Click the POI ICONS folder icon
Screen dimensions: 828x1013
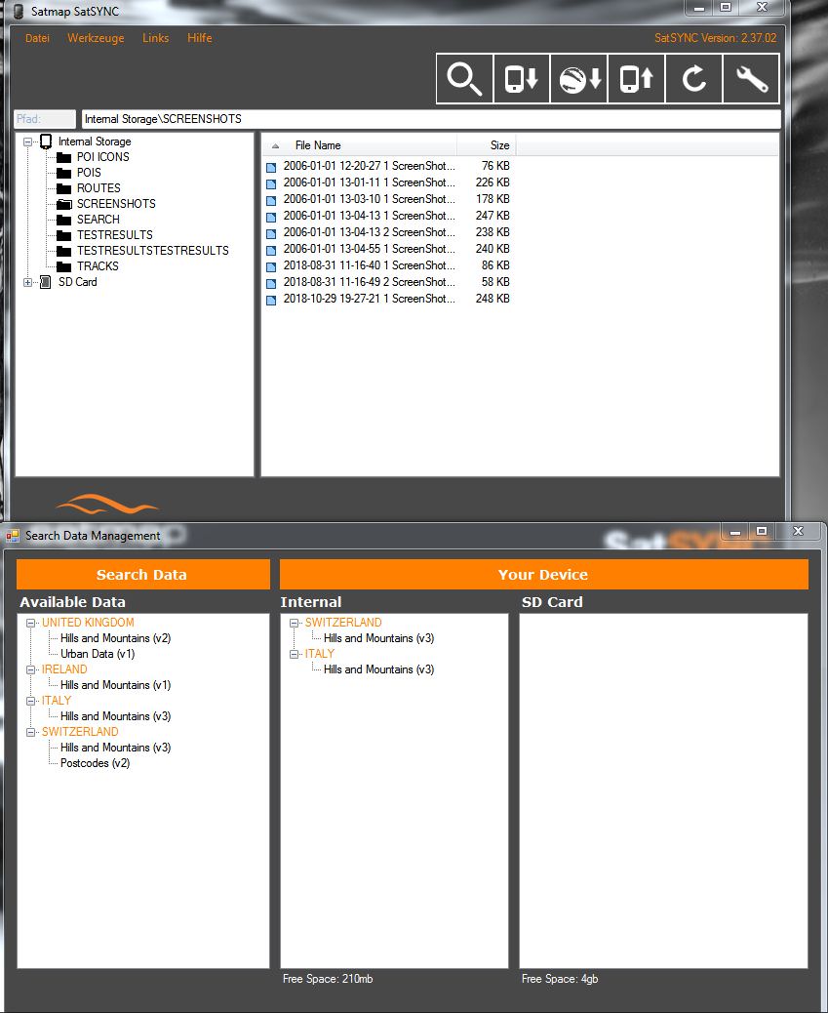(64, 157)
